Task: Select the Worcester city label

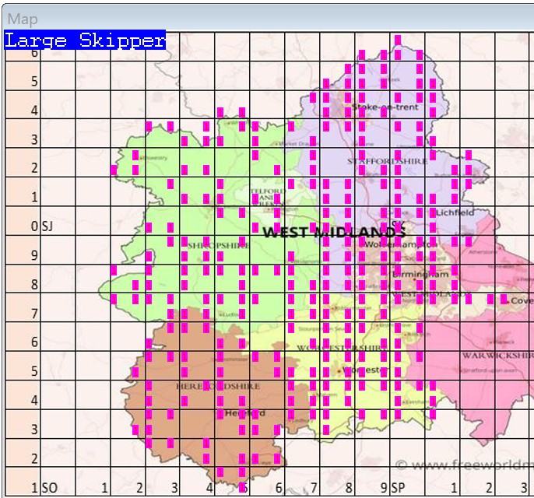Action: (x=364, y=370)
